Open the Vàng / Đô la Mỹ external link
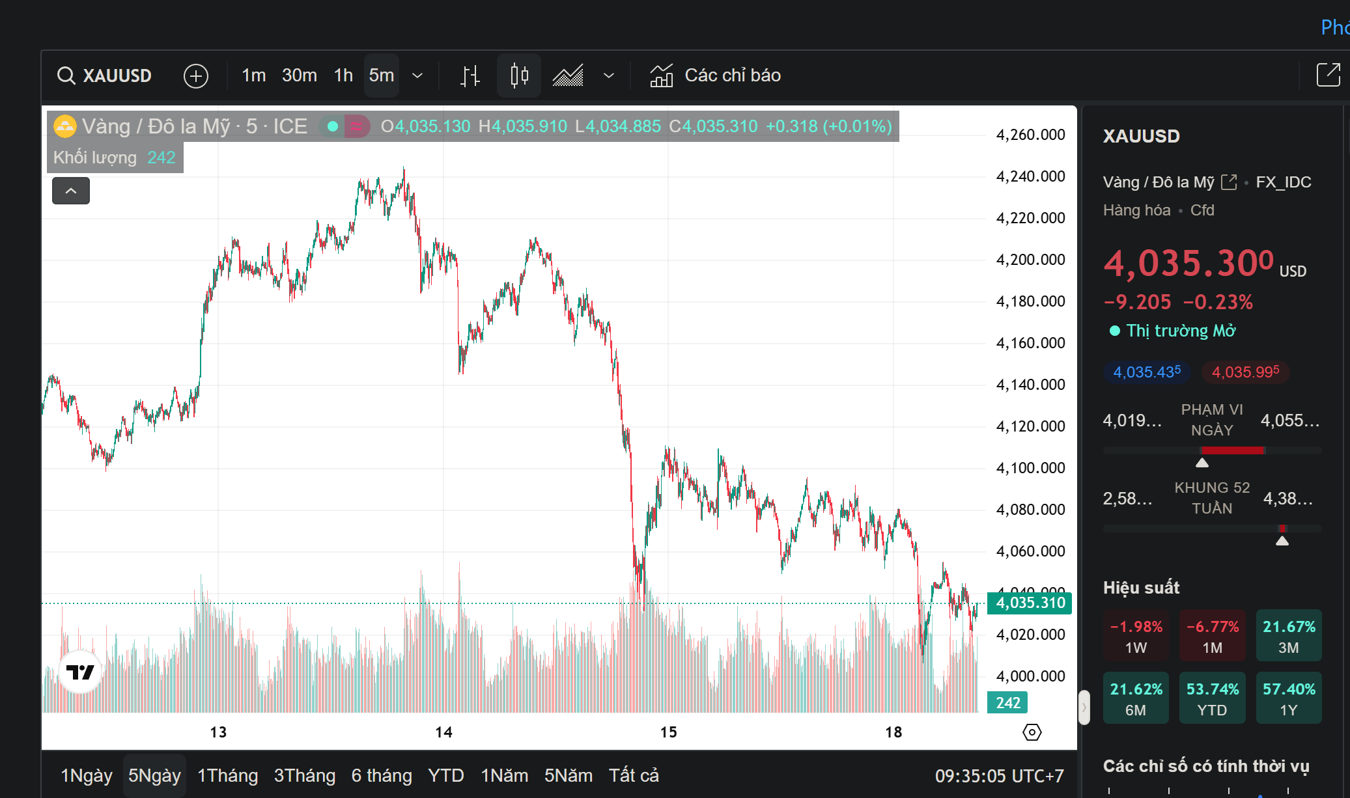The height and width of the screenshot is (798, 1350). [1229, 182]
